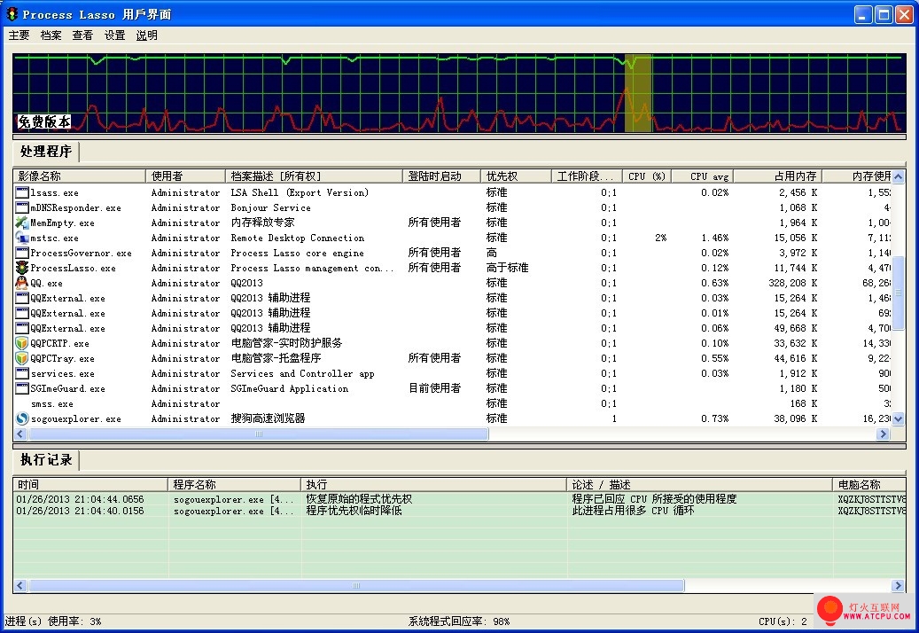Sort by 使用者 column header
919x633 pixels.
tap(185, 176)
